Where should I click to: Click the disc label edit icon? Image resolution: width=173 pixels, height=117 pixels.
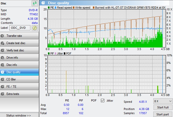coord(34,28)
